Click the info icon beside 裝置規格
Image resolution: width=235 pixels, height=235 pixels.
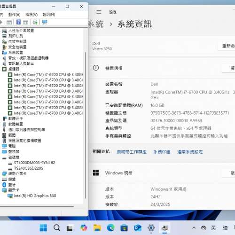[96, 68]
